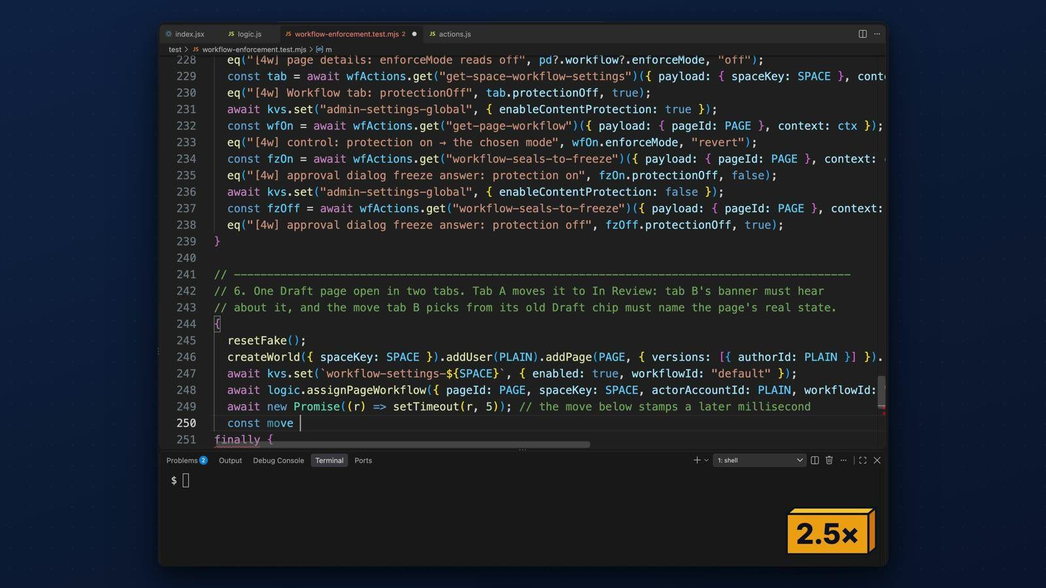The height and width of the screenshot is (588, 1046).
Task: Select the Terminal panel tab
Action: pos(329,461)
